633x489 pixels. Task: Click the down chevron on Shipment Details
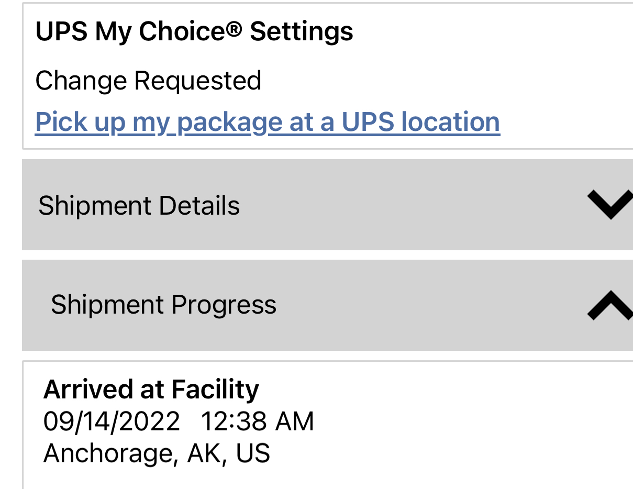609,205
